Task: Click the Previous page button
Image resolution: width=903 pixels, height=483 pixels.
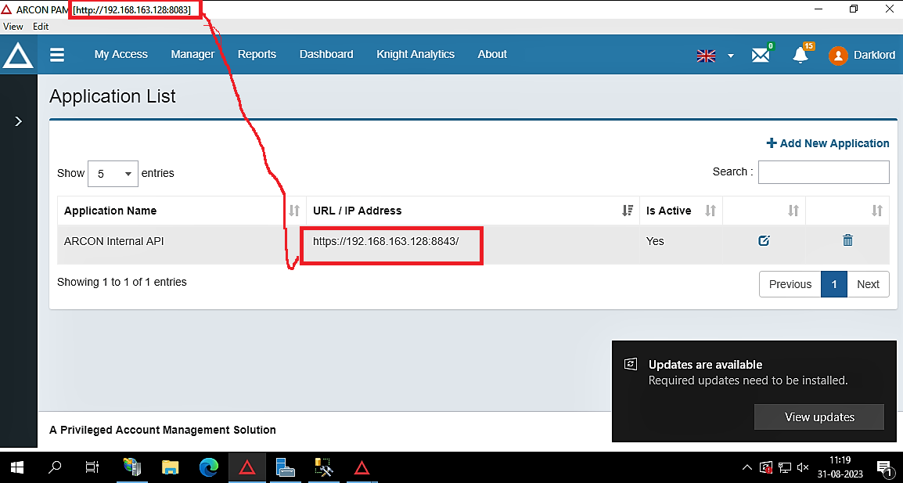Action: tap(790, 284)
